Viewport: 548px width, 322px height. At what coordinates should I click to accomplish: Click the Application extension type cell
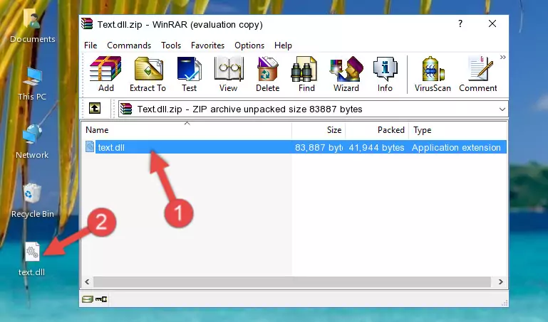tap(456, 147)
